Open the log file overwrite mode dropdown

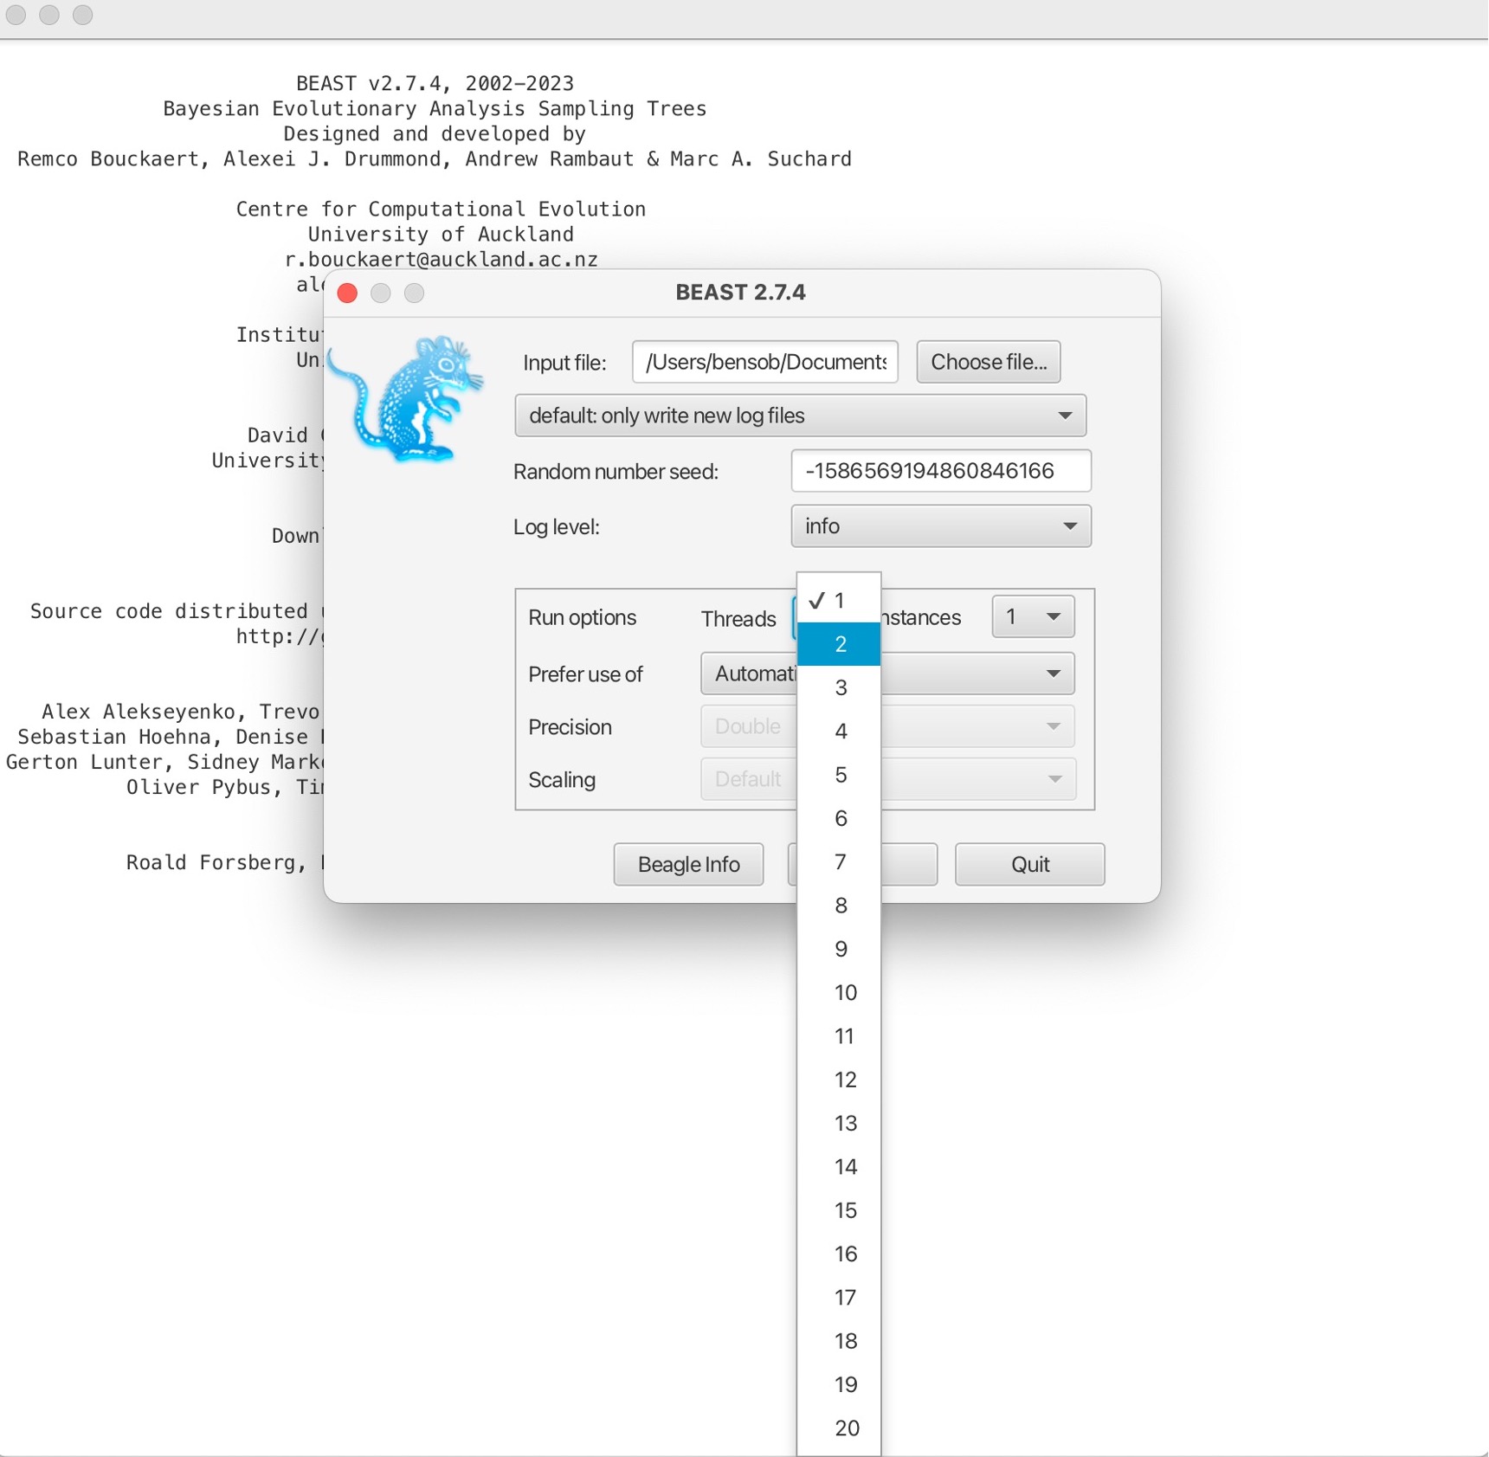[x=800, y=416]
